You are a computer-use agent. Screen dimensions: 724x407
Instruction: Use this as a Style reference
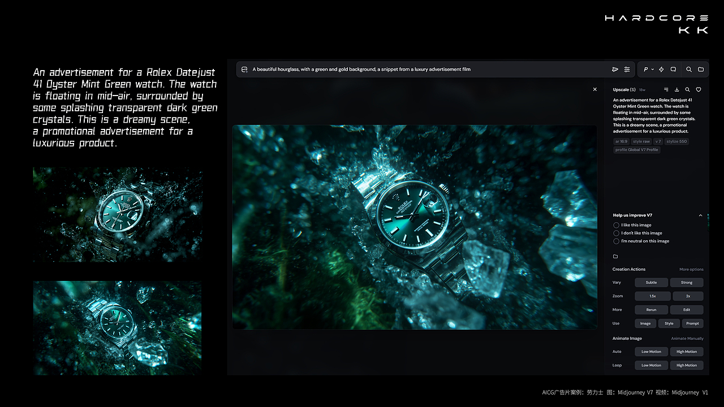click(669, 323)
